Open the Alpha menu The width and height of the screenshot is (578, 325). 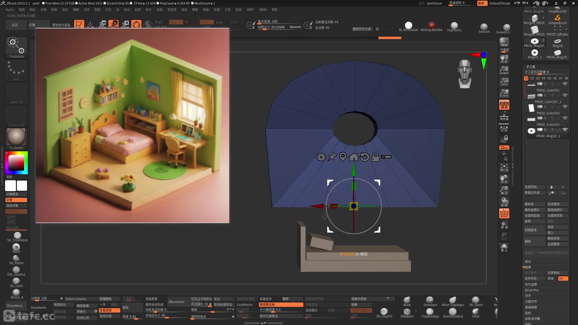point(10,10)
